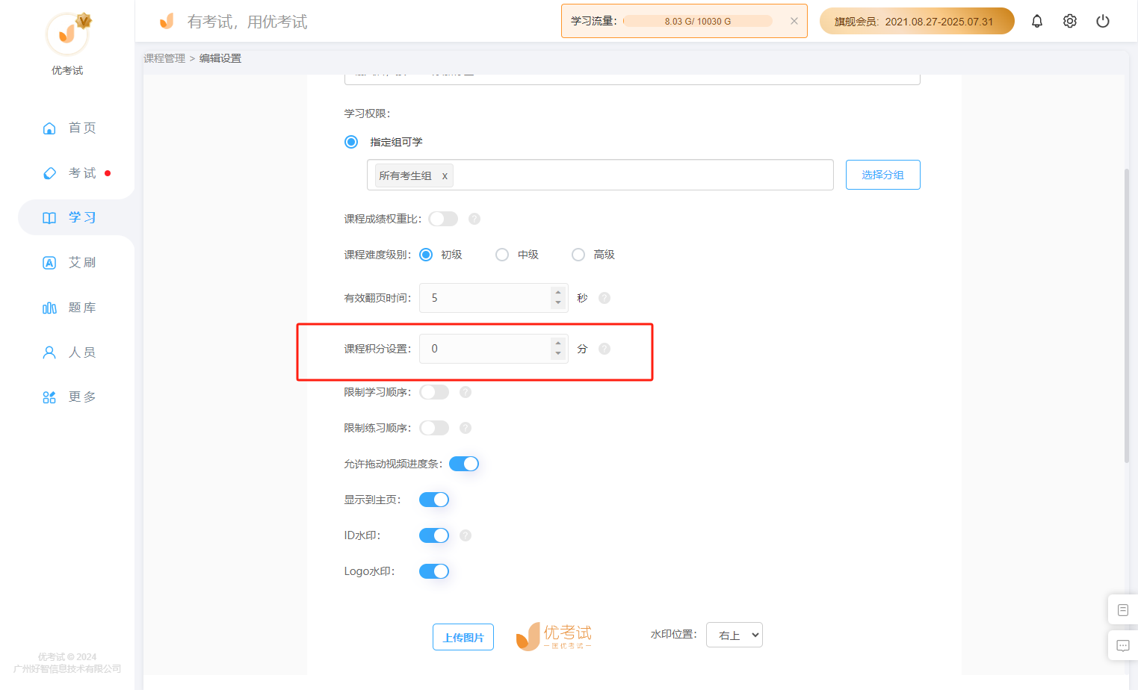Image resolution: width=1138 pixels, height=690 pixels.
Task: Toggle 限制练习顺序 switch
Action: [x=434, y=428]
